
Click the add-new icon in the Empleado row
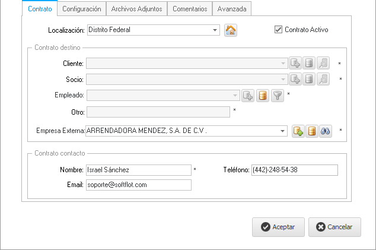click(x=248, y=96)
